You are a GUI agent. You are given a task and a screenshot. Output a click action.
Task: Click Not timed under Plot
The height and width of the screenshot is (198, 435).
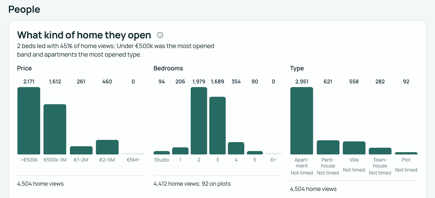pyautogui.click(x=406, y=170)
